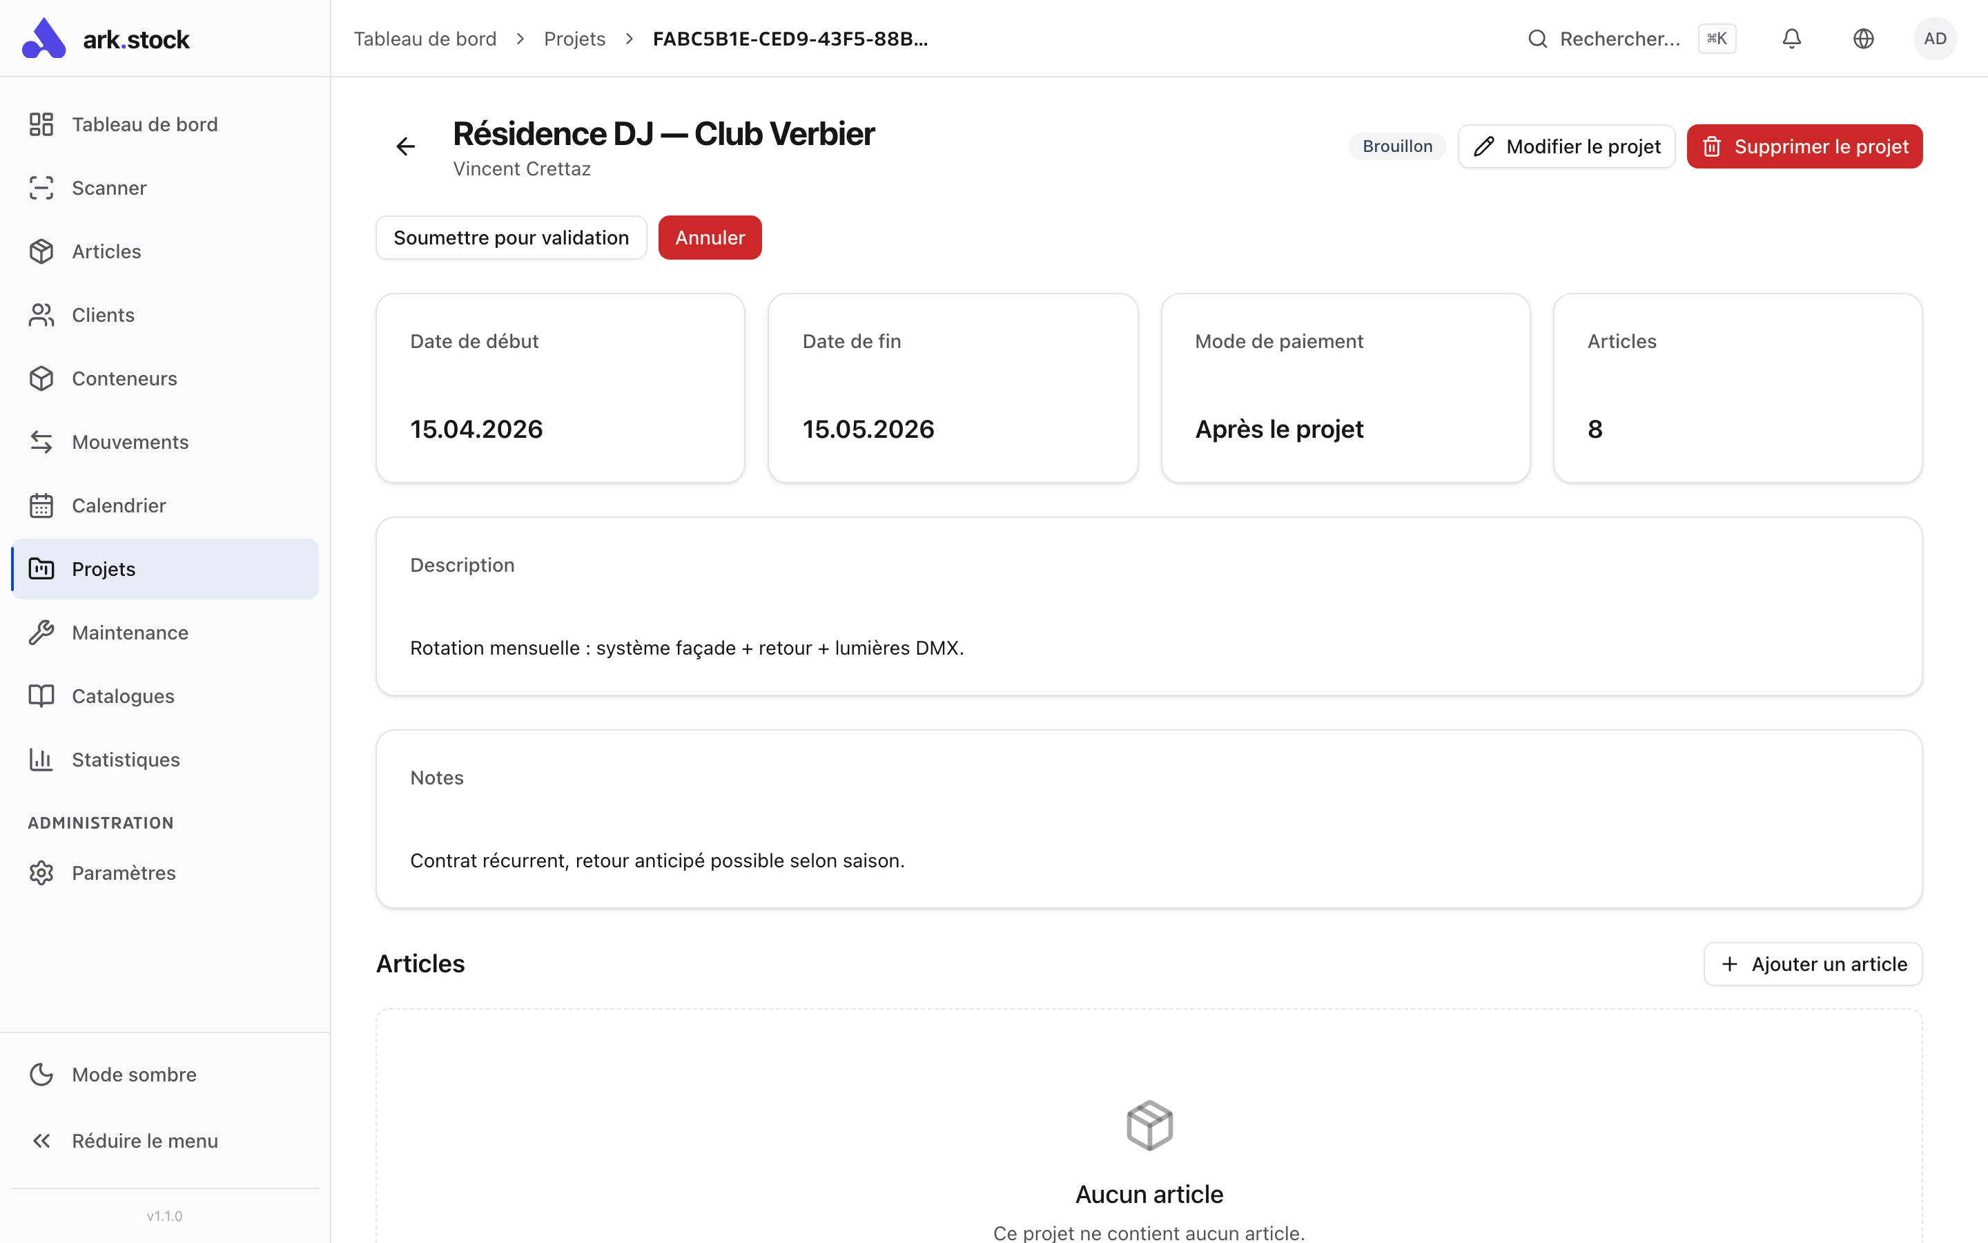The height and width of the screenshot is (1243, 1988).
Task: Open the Paramètres gear icon
Action: (41, 872)
